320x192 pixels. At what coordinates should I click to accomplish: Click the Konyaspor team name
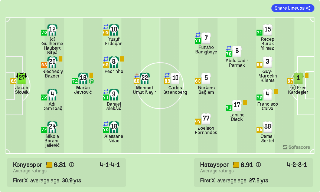tap(27, 165)
